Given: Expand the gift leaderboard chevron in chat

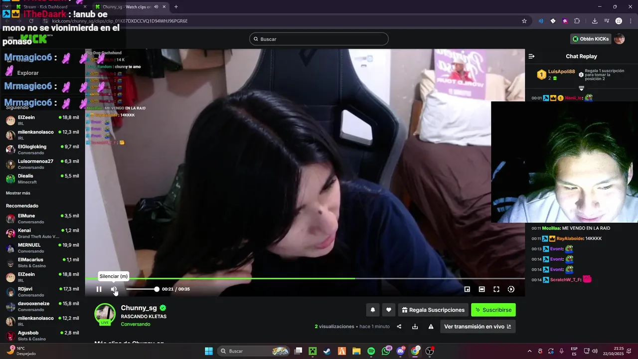Looking at the screenshot, I should tap(581, 88).
